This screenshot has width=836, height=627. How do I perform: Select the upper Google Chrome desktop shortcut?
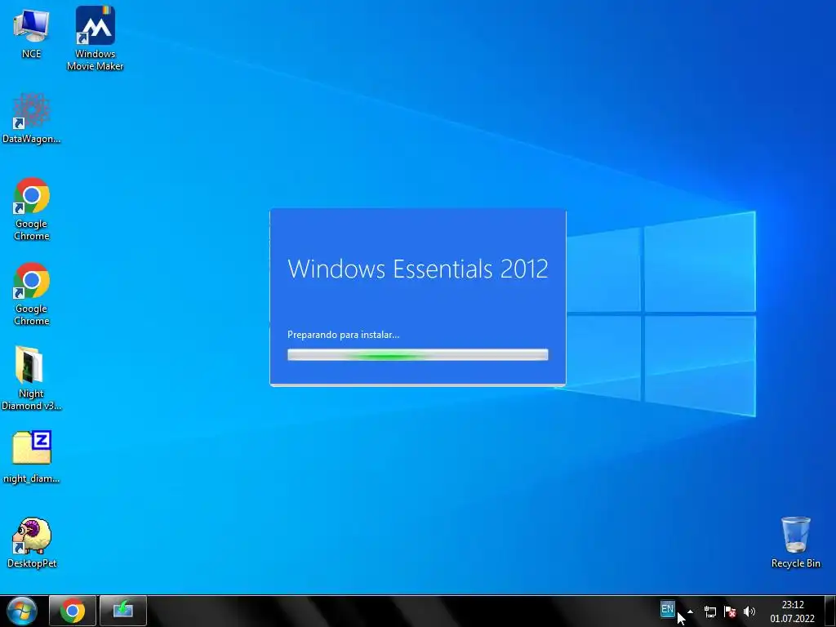pos(32,209)
